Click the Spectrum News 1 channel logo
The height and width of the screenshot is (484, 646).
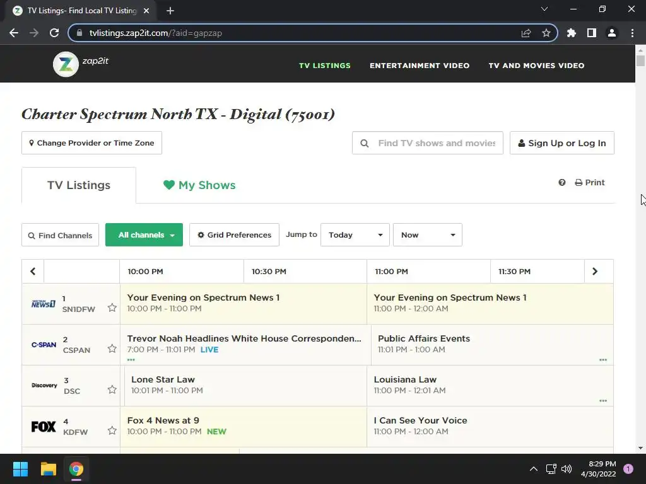(x=44, y=304)
